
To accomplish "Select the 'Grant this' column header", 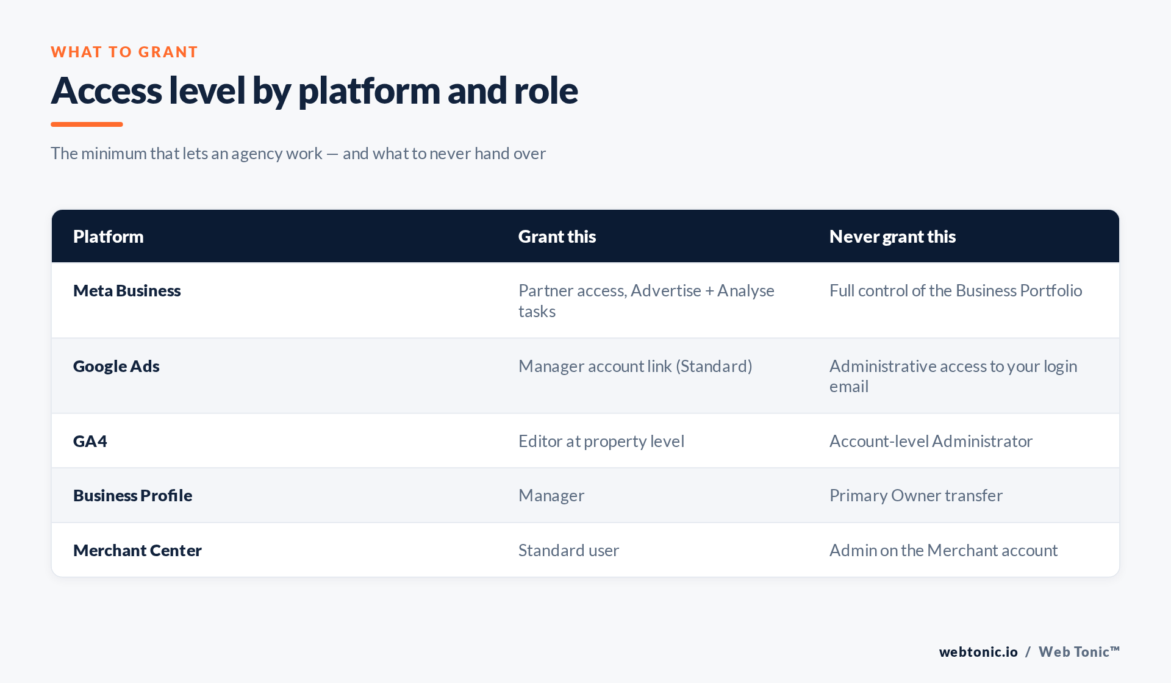I will pos(557,237).
